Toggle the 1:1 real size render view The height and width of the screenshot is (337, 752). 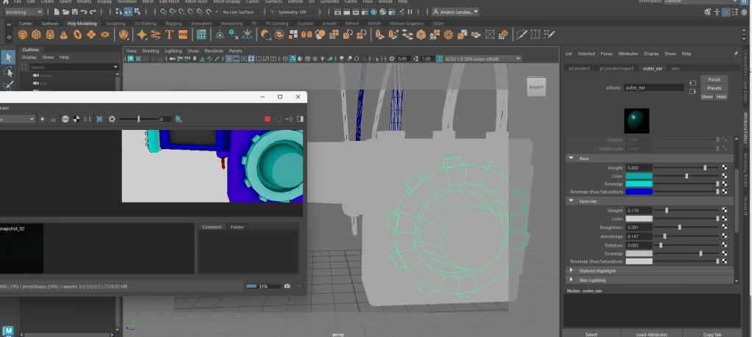pyautogui.click(x=87, y=119)
